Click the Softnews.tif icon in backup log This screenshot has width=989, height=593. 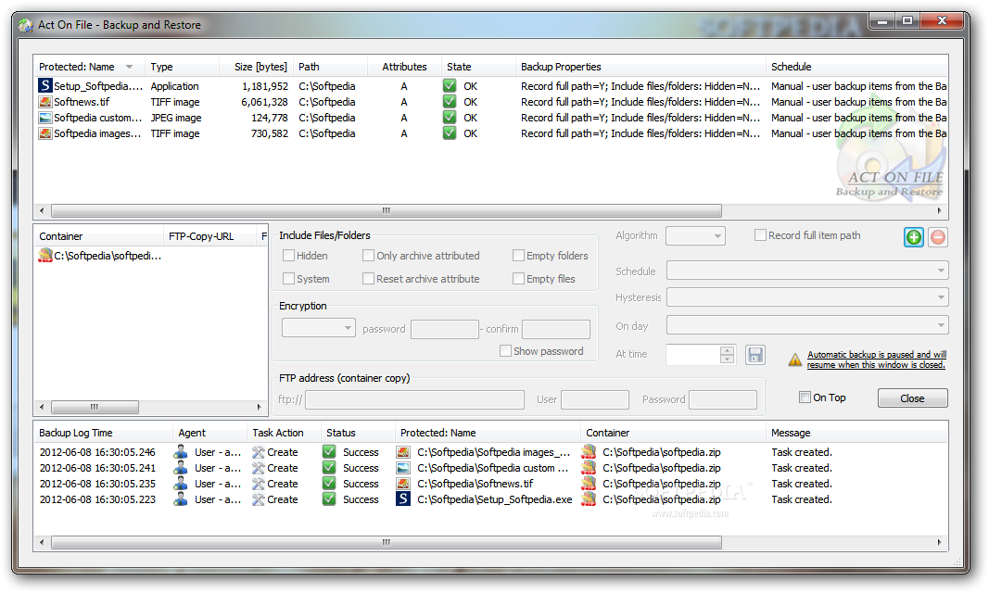[x=403, y=484]
